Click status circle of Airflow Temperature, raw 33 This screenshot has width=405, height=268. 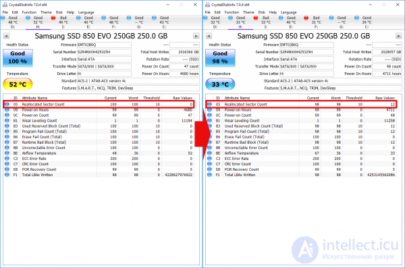click(209, 153)
